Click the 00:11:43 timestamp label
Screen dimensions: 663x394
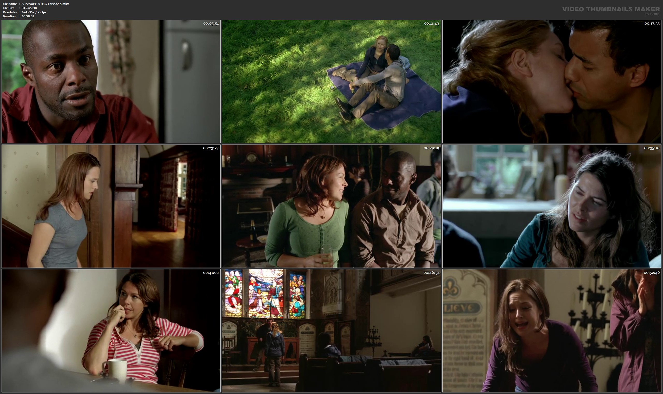431,24
